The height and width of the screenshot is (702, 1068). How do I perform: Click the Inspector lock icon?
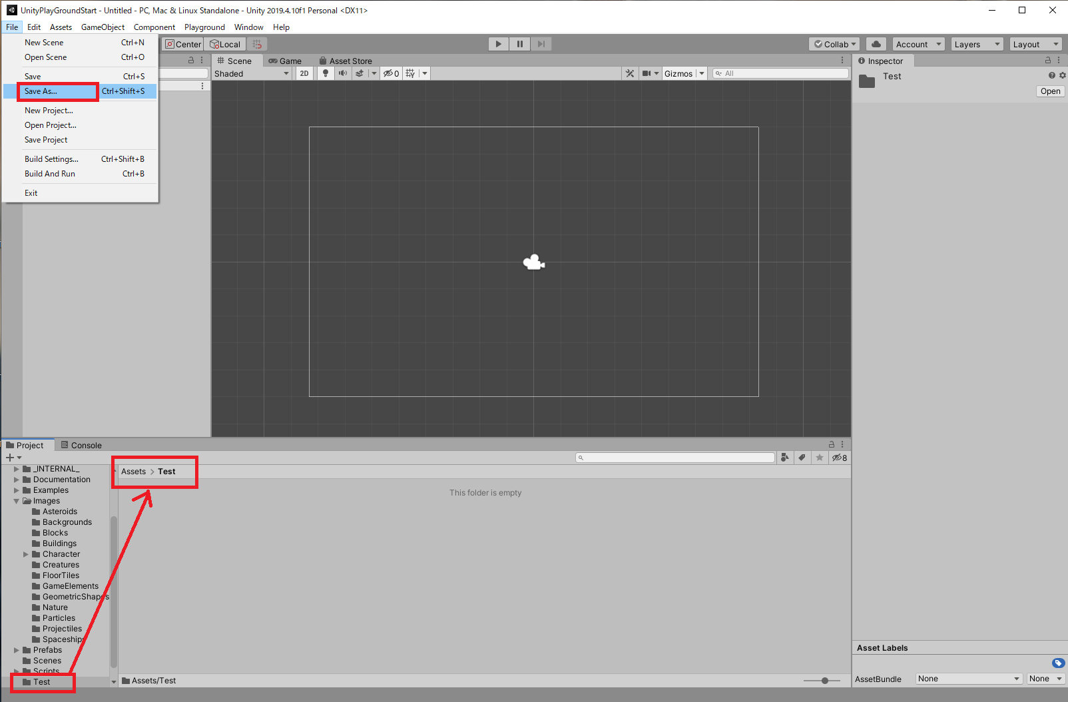[x=1048, y=60]
